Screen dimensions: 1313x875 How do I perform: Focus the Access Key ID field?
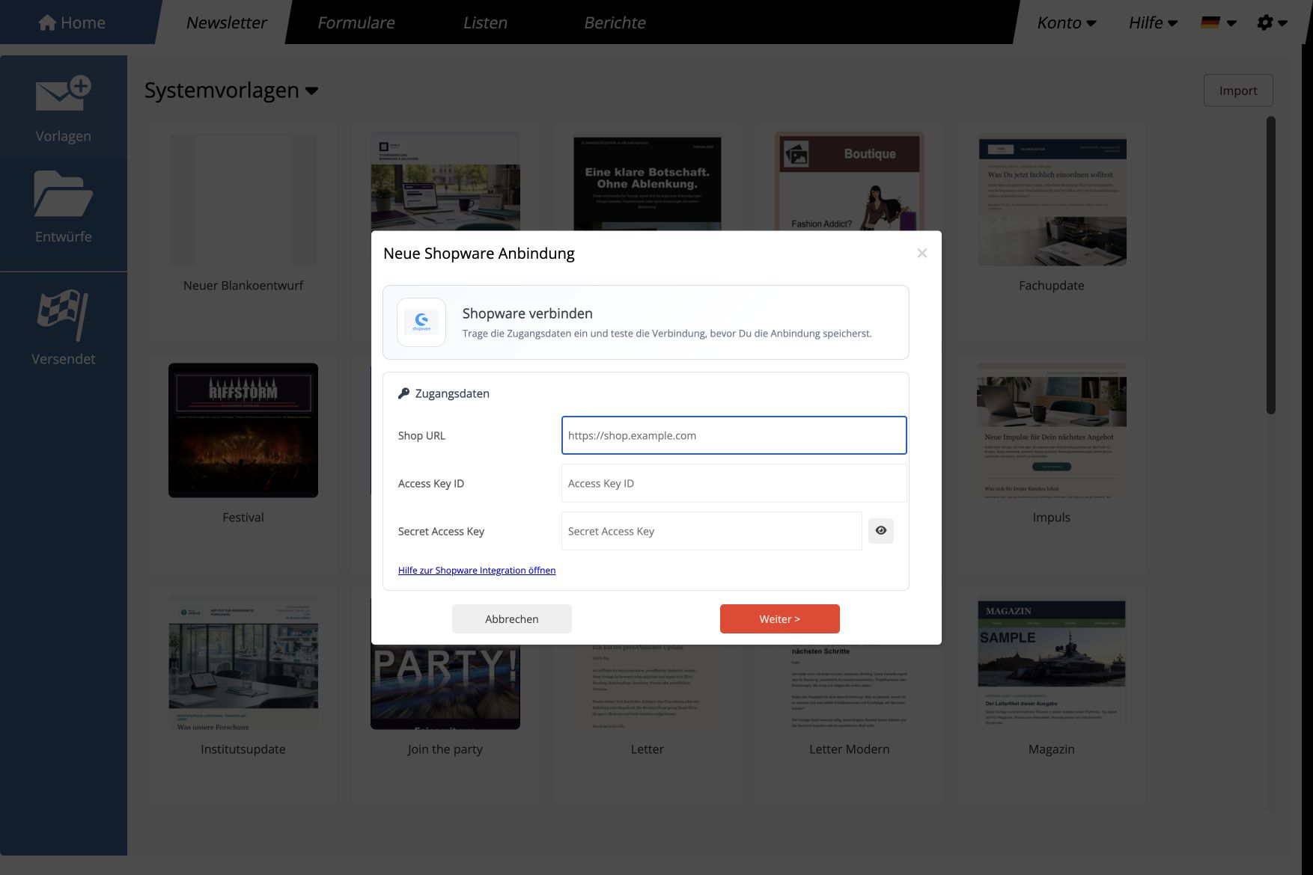click(x=734, y=483)
